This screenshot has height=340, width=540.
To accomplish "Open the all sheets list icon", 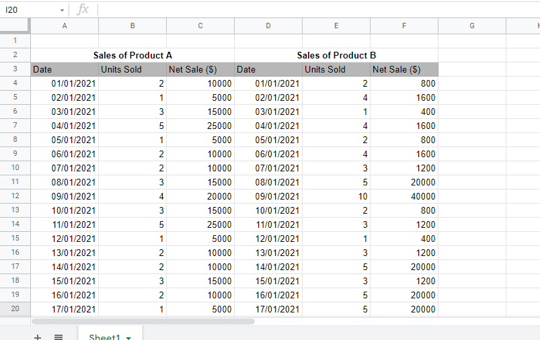I will point(59,337).
